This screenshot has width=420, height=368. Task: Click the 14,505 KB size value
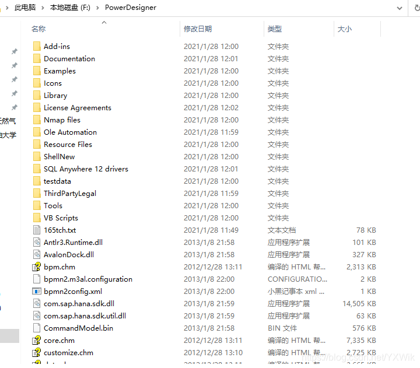click(x=359, y=304)
